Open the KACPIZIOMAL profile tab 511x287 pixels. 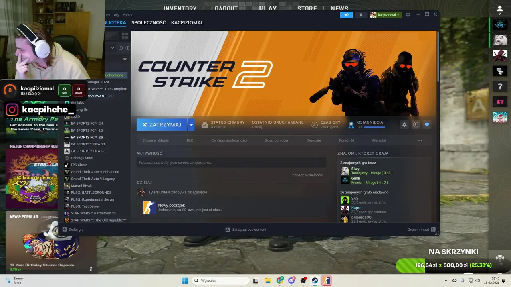187,22
